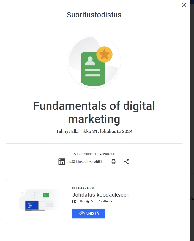
Task: Click the coding course laptop thumbnail
Action: coord(32,205)
